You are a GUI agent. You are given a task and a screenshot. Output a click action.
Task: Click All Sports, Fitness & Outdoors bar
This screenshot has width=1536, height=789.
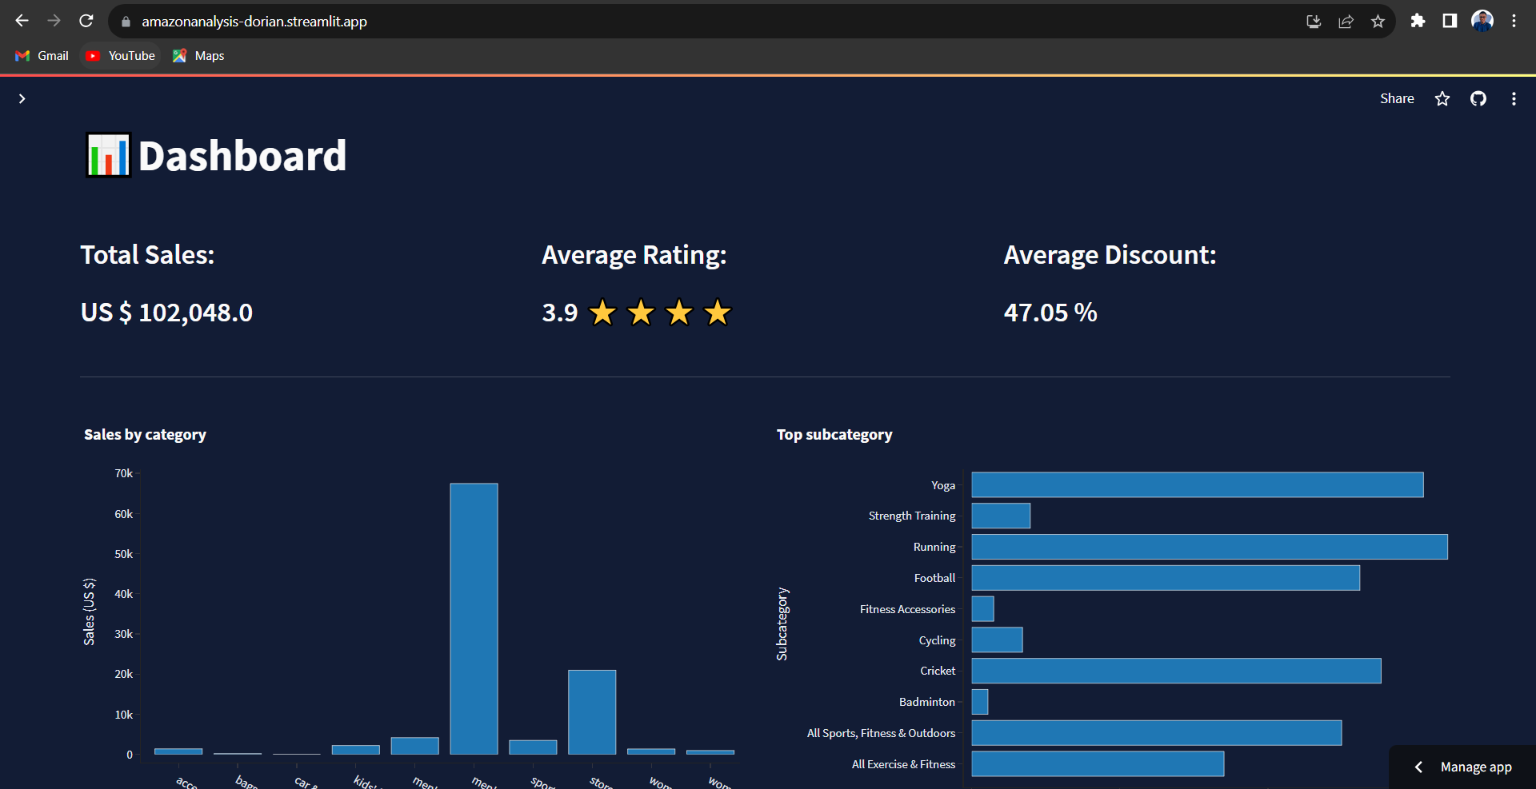pos(1157,733)
